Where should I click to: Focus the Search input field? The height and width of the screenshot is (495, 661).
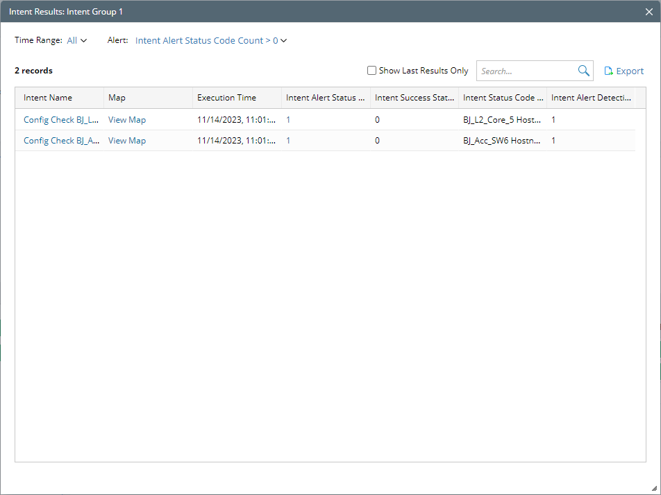point(526,71)
